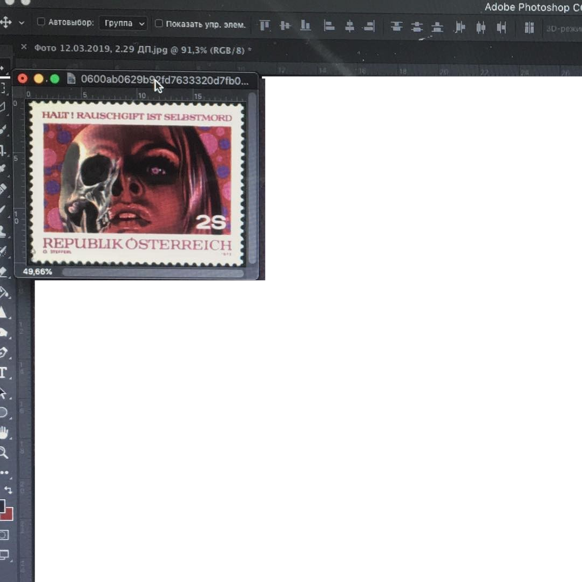Select the Brush tool
Screen dimensions: 582x582
(x=3, y=209)
